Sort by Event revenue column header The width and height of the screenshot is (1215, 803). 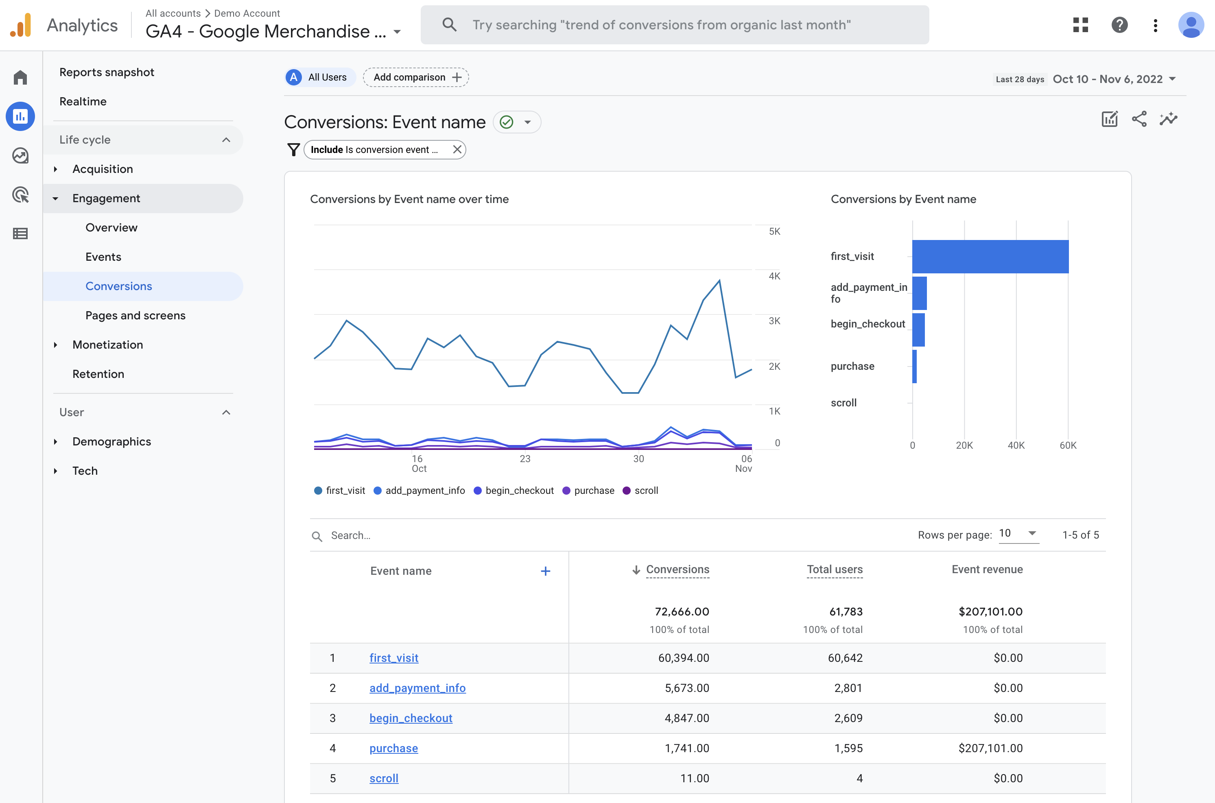987,570
